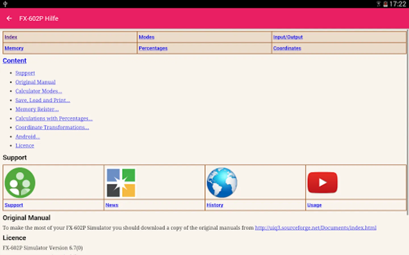The width and height of the screenshot is (409, 255).
Task: Open Coordinate Transformations... link
Action: (x=52, y=127)
